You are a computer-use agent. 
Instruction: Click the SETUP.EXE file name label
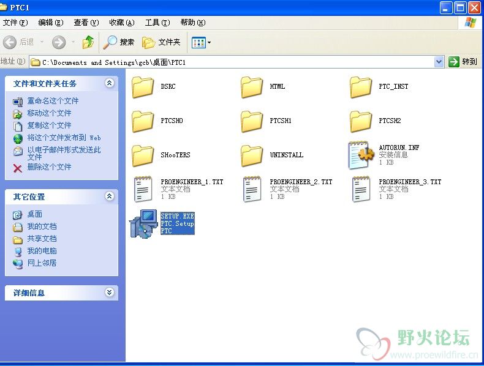[x=178, y=216]
